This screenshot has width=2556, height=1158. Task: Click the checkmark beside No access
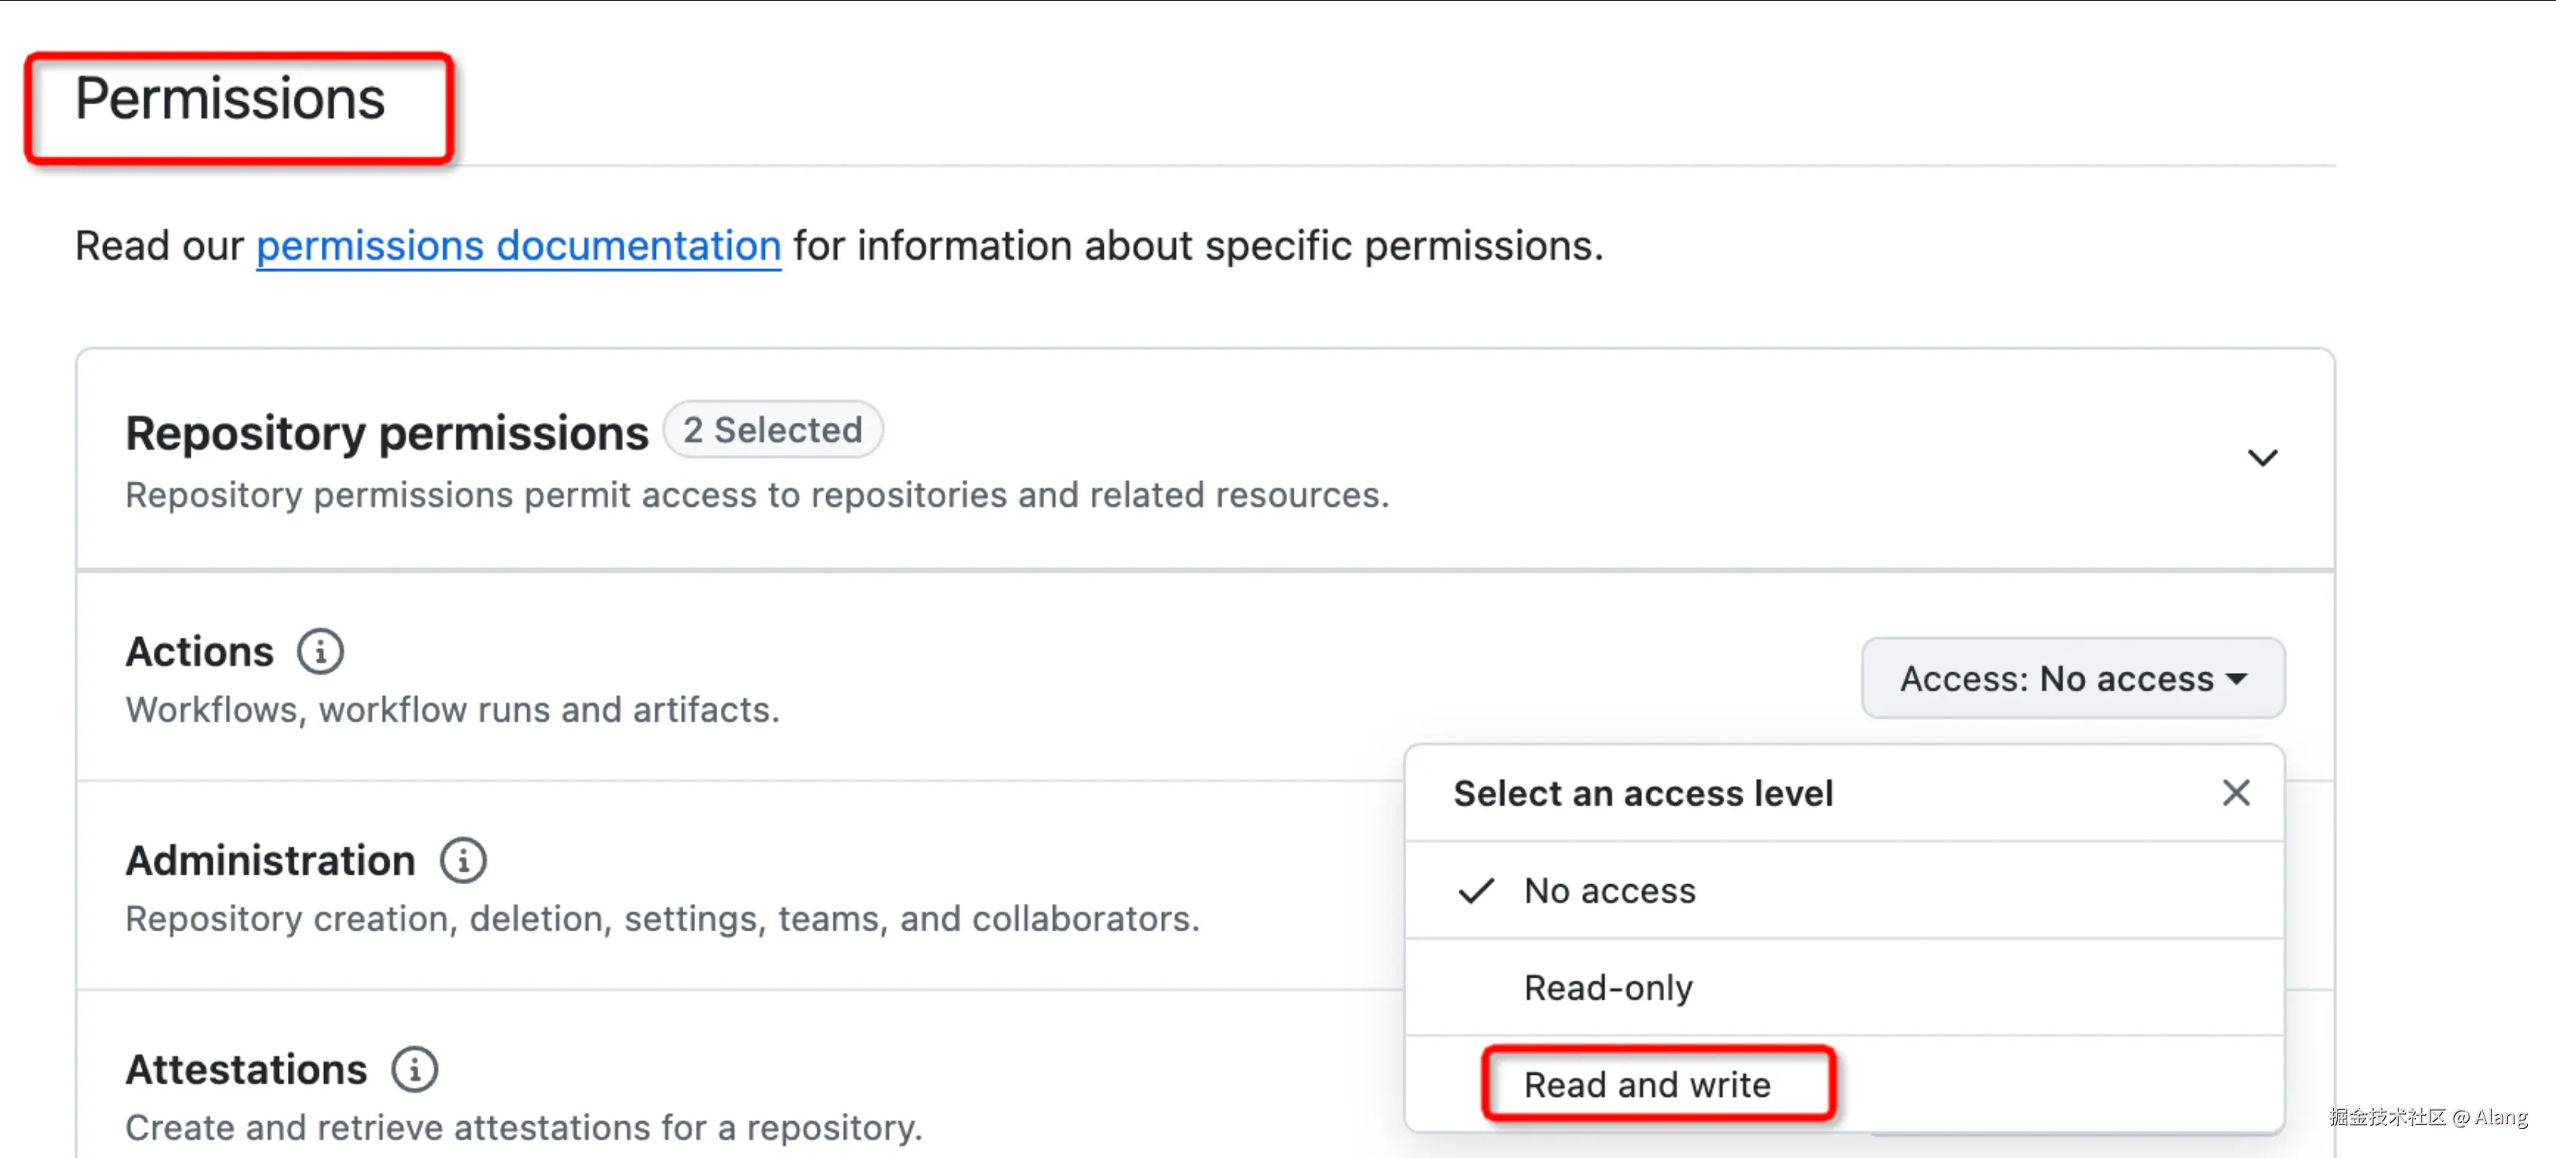coord(1476,890)
